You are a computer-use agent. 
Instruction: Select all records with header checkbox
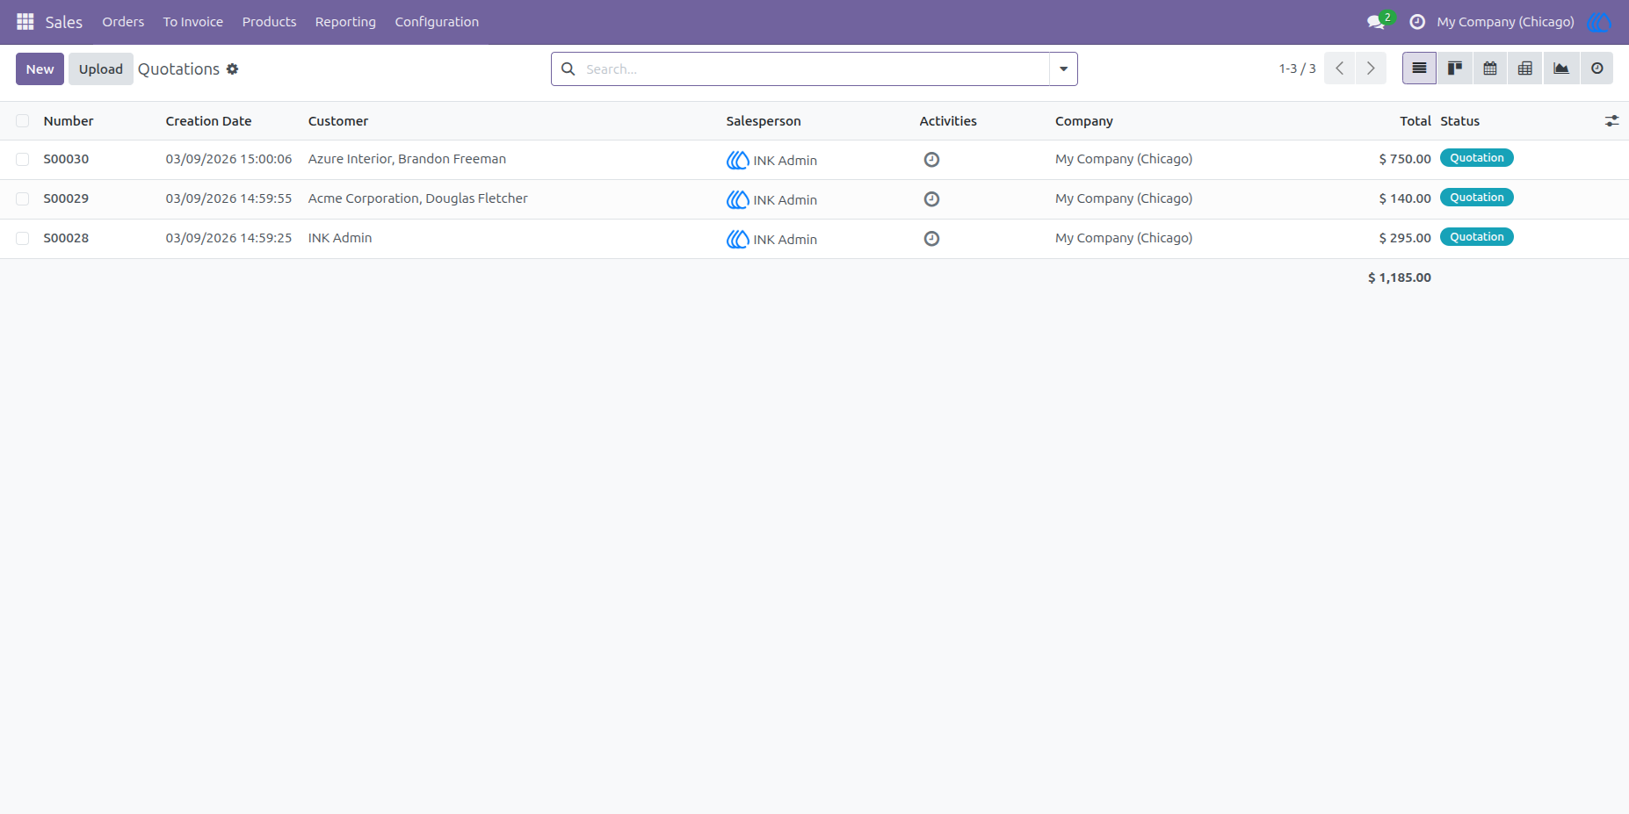click(x=23, y=121)
